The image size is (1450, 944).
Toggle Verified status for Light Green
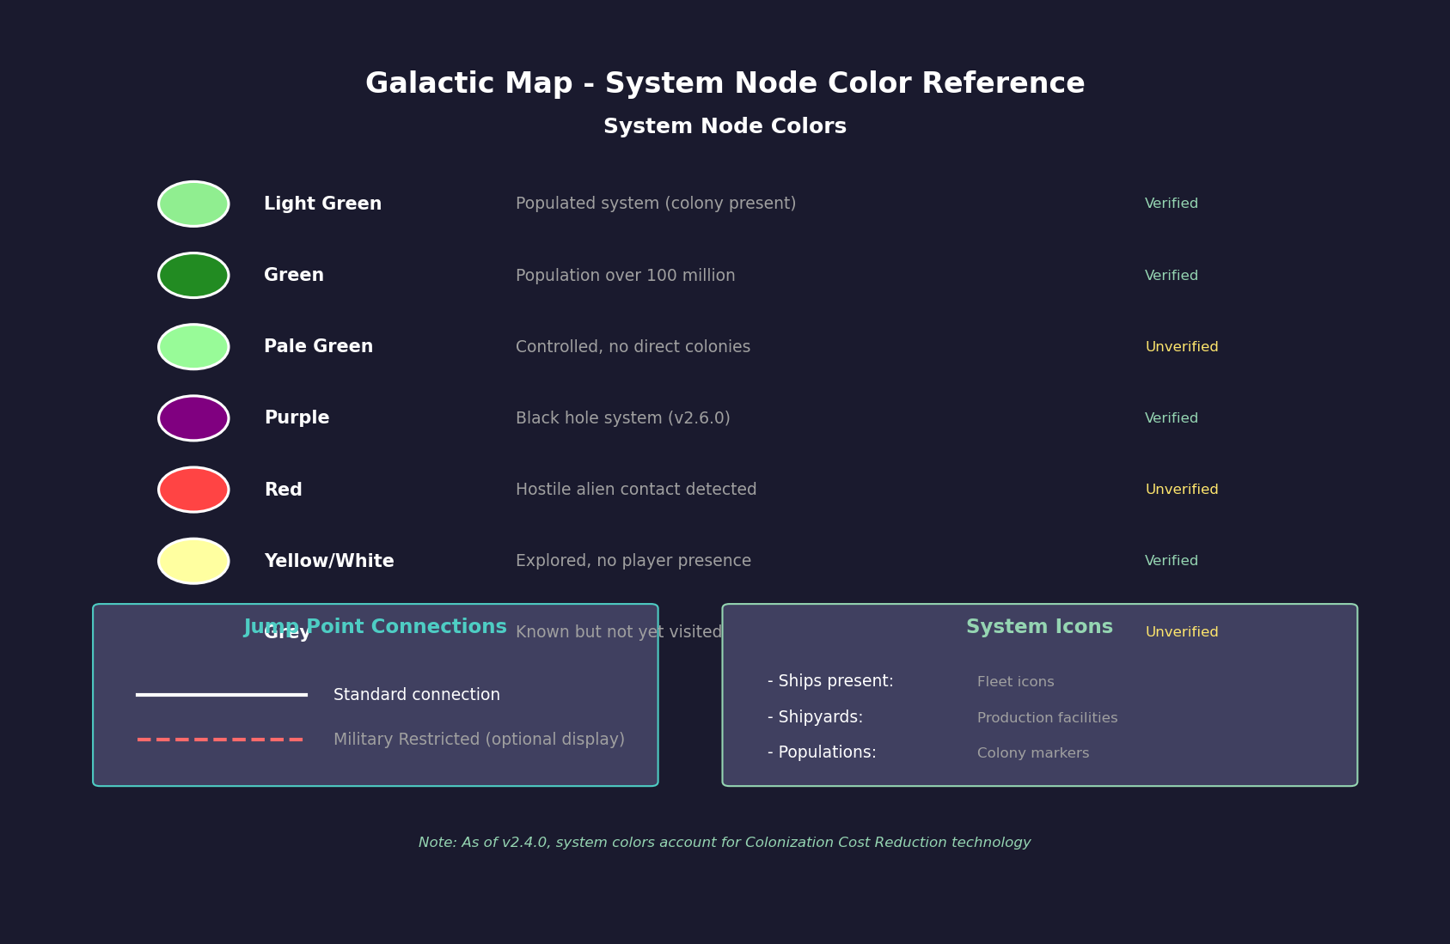pos(1171,204)
